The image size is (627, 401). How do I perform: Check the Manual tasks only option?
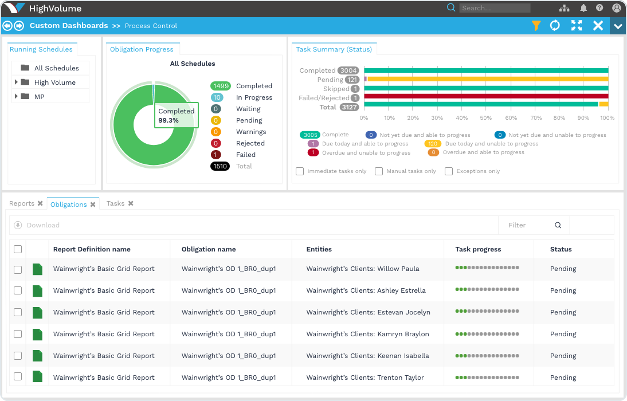pyautogui.click(x=379, y=171)
